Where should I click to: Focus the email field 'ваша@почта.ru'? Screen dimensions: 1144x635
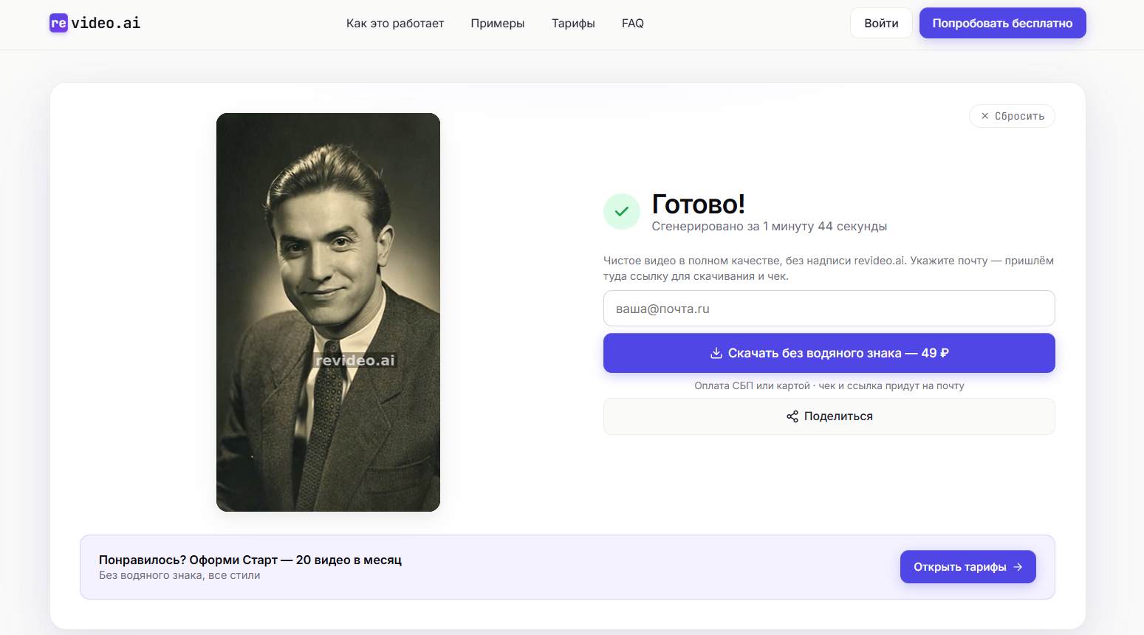(829, 309)
